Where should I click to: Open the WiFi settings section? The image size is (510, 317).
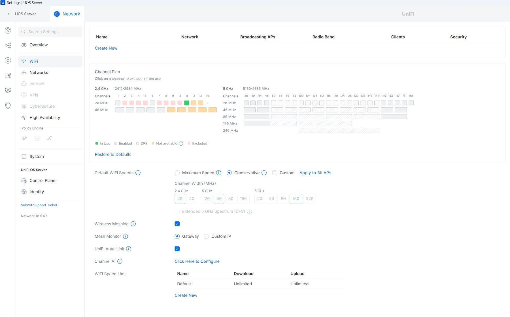[x=50, y=61]
